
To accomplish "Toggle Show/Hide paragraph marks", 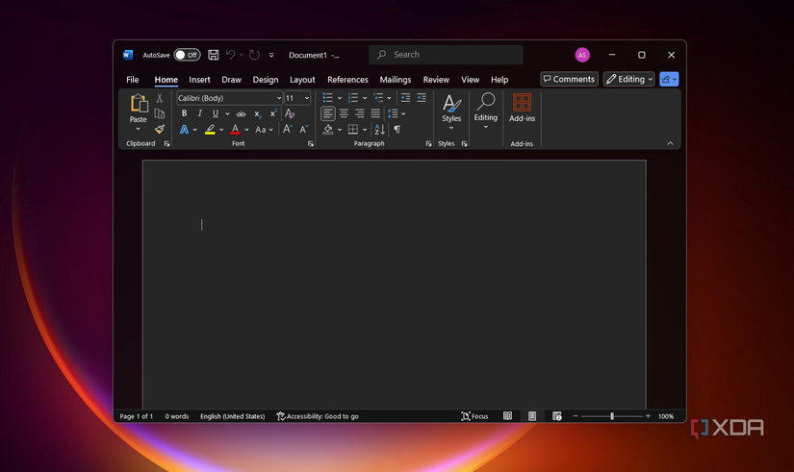I will pyautogui.click(x=397, y=129).
